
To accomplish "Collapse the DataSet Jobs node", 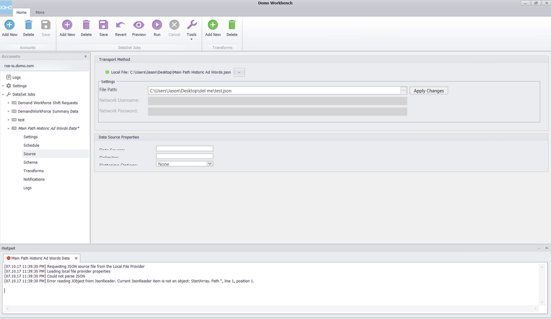I will (x=3, y=94).
